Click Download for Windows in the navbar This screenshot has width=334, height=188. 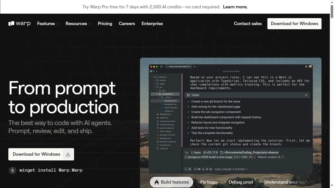pyautogui.click(x=294, y=23)
